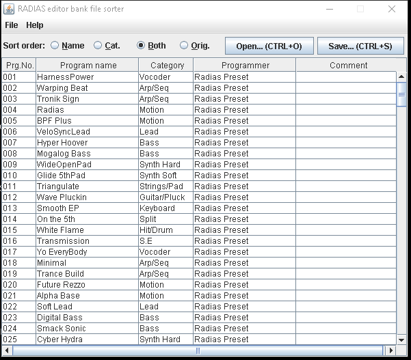Click program number 013 cell
The height and width of the screenshot is (360, 411).
[x=19, y=208]
